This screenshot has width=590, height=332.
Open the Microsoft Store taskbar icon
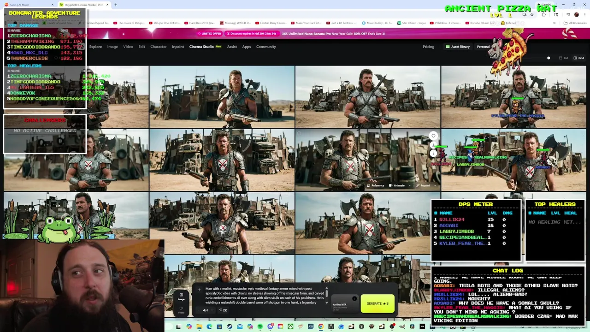pyautogui.click(x=219, y=327)
